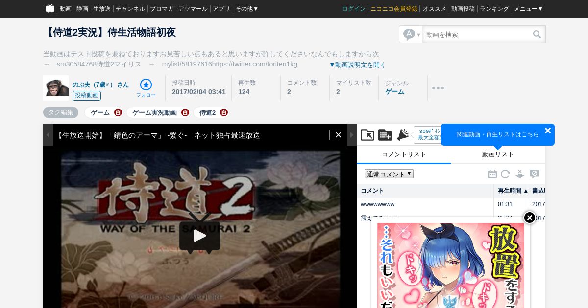The width and height of the screenshot is (588, 308).
Task: Close the anime advertisement popup
Action: pyautogui.click(x=530, y=218)
